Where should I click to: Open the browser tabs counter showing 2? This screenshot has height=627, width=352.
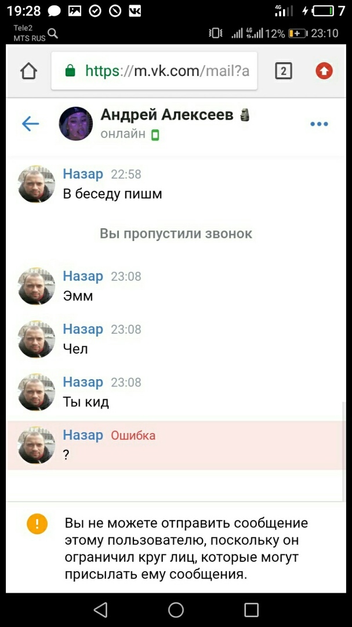(x=284, y=71)
